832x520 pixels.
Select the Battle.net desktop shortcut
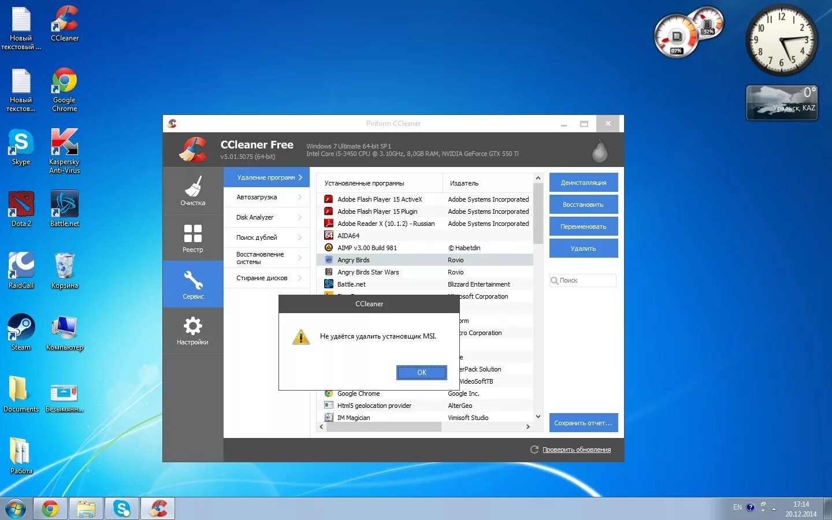tap(65, 209)
